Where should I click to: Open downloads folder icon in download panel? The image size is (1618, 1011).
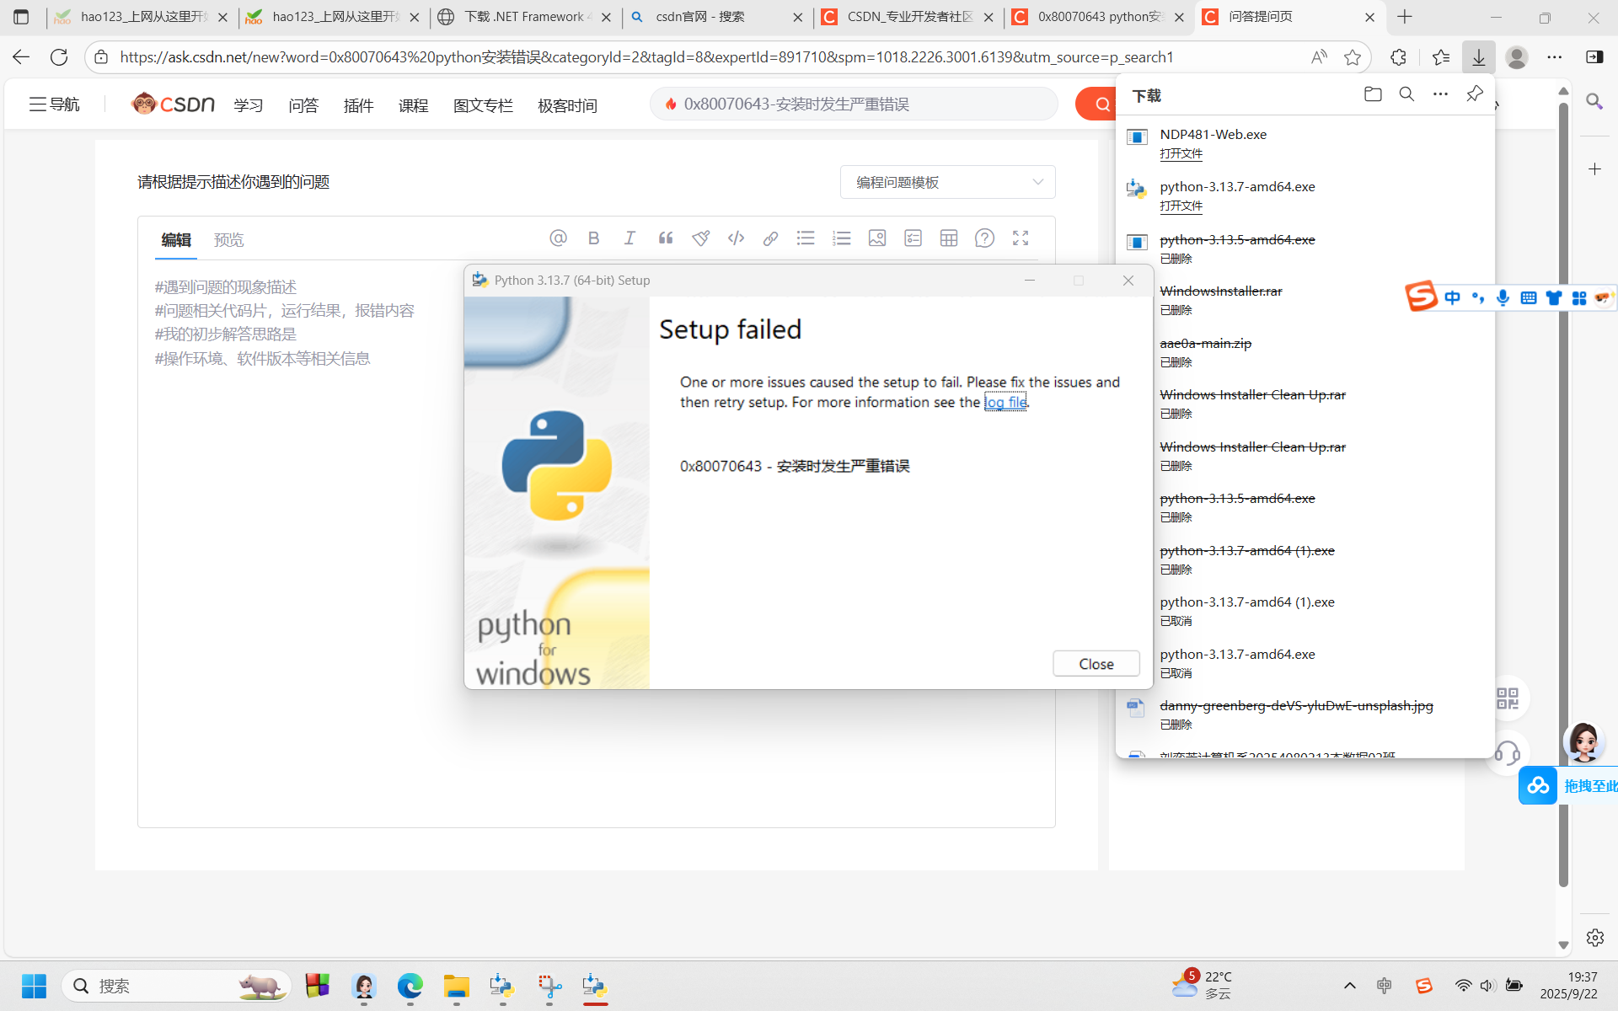pyautogui.click(x=1373, y=94)
